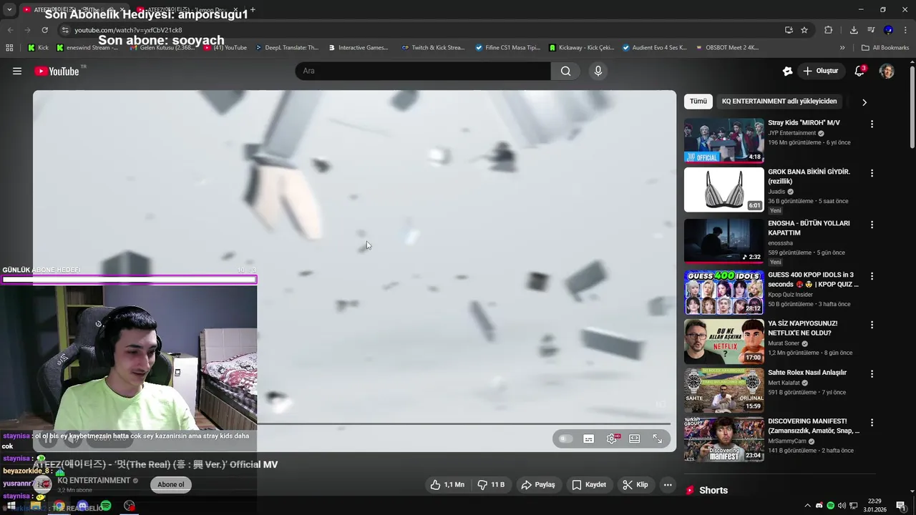Open the YouTube hamburger guide menu
Viewport: 916px width, 515px height.
[17, 71]
